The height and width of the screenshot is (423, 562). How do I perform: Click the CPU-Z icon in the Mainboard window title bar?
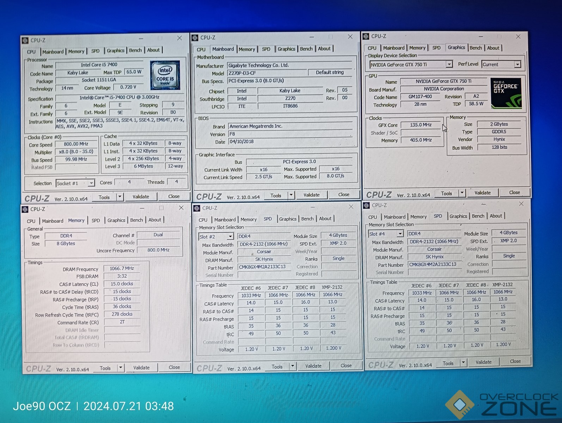point(195,38)
